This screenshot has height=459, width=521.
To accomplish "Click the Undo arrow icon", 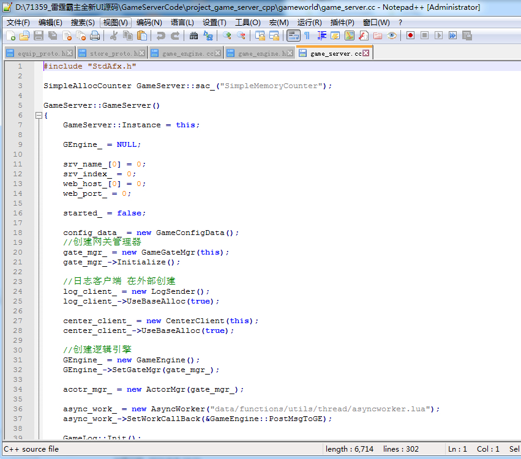I will (x=160, y=36).
